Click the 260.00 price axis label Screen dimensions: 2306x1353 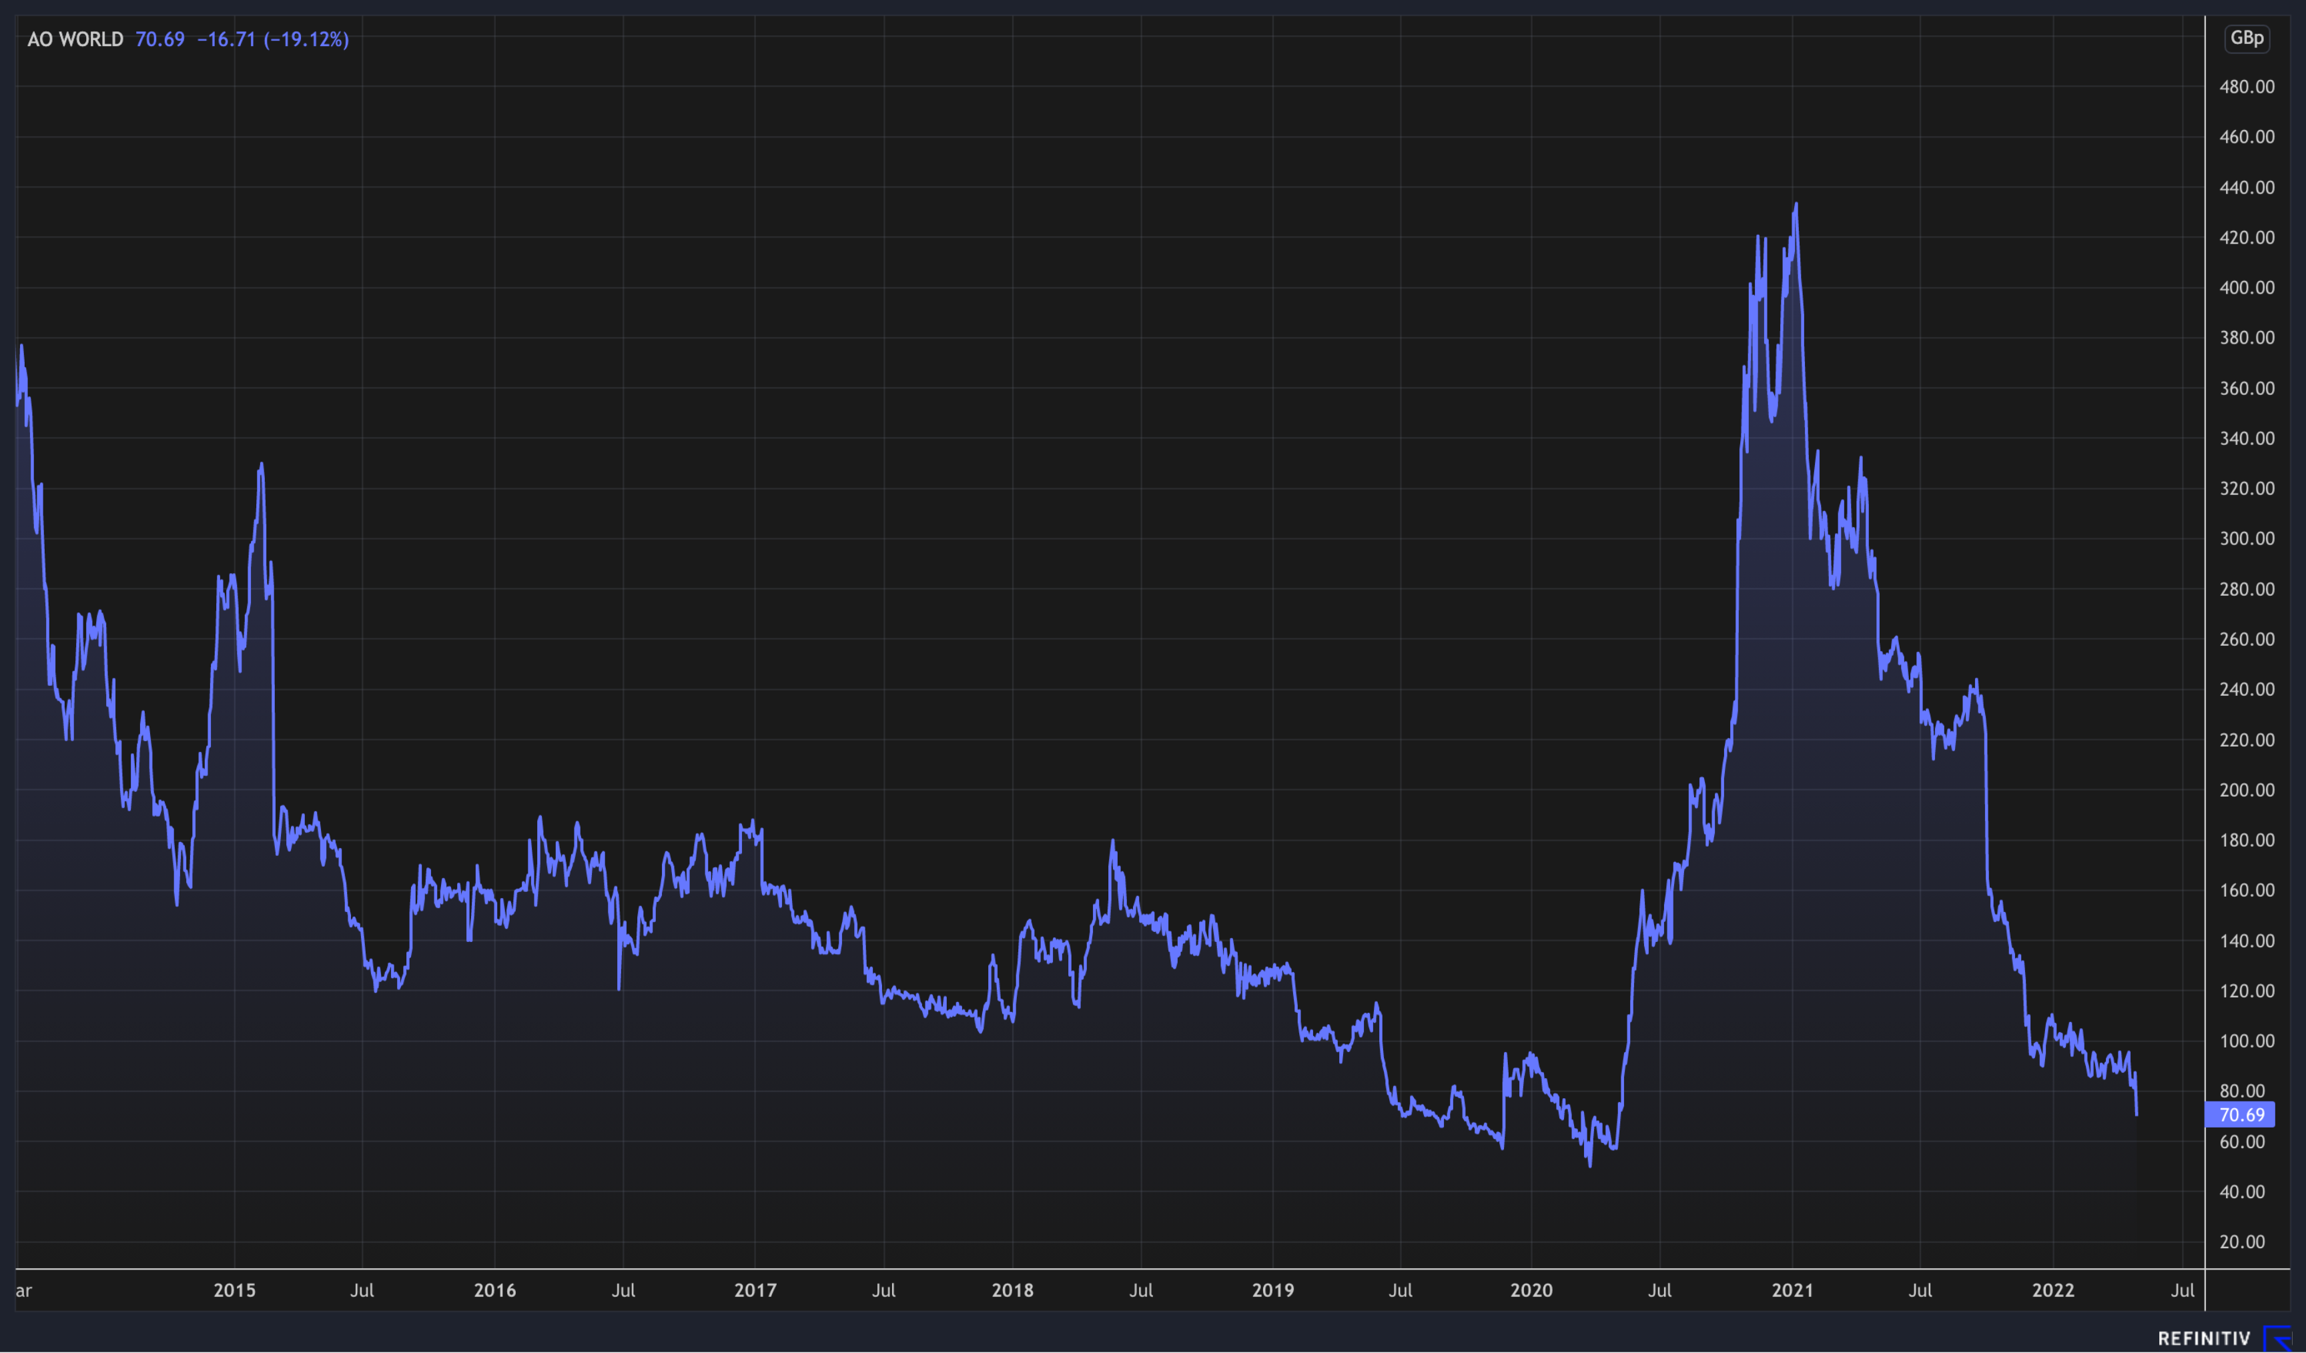pos(2247,639)
